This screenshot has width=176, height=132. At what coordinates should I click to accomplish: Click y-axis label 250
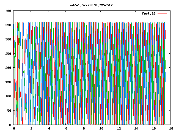[8, 54]
